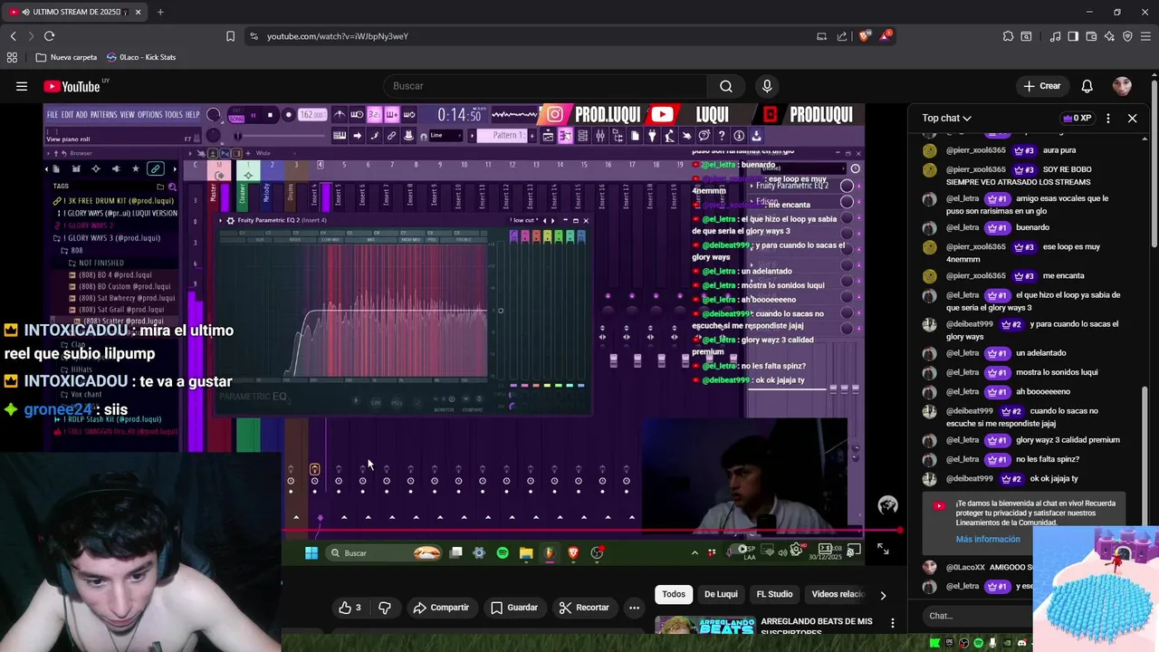This screenshot has height=652, width=1159.
Task: Bookmark this page icon in address bar
Action: [x=230, y=36]
